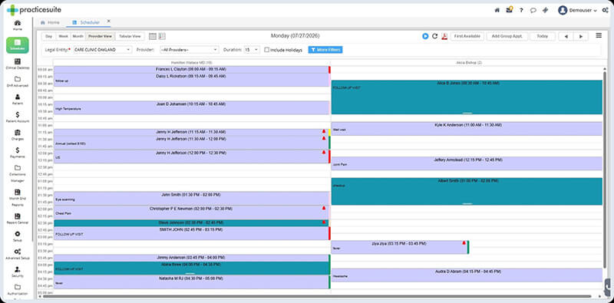Open help question mark icon
Viewport: 614px width, 303px height.
click(521, 10)
